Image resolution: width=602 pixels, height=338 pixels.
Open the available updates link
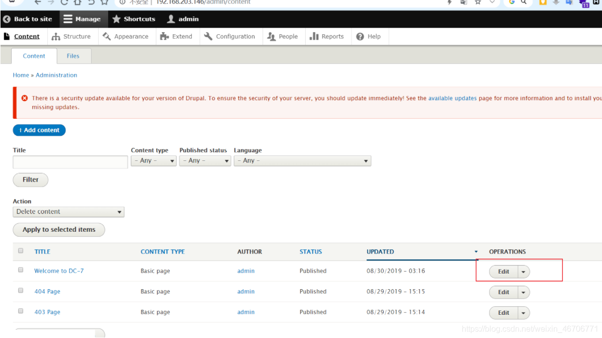point(452,98)
